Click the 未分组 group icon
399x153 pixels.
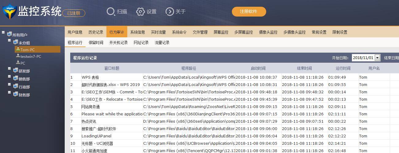[15, 42]
